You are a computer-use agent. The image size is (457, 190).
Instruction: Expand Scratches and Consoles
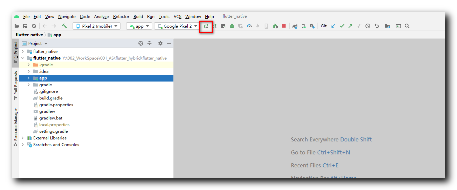tap(23, 145)
